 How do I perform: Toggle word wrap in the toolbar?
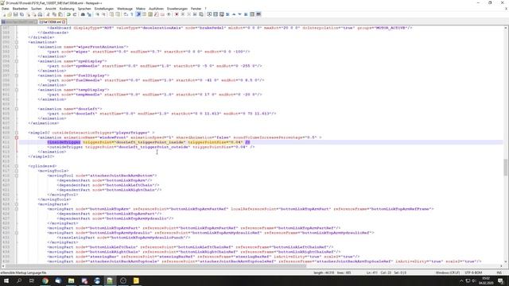[x=126, y=14]
